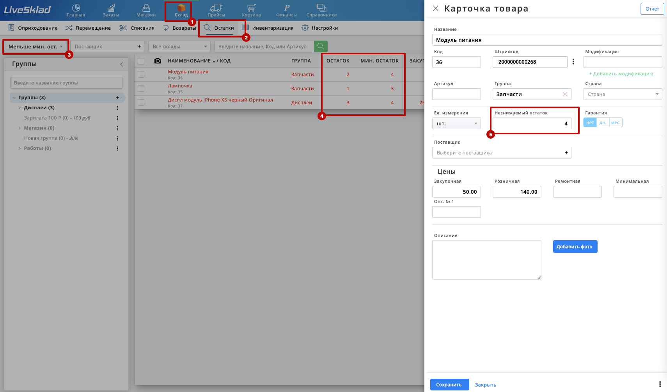Set warranty to нет

[x=590, y=123]
